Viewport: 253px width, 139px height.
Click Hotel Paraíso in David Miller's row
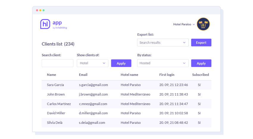(x=131, y=113)
